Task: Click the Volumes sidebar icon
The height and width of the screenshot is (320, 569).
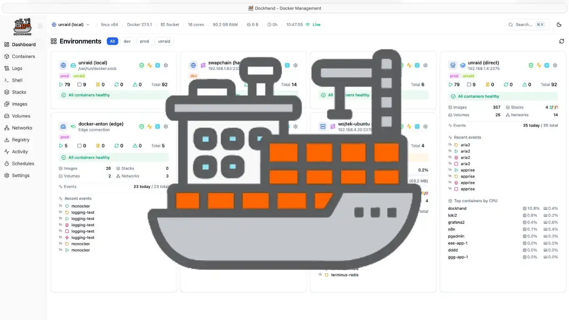Action: 7,116
